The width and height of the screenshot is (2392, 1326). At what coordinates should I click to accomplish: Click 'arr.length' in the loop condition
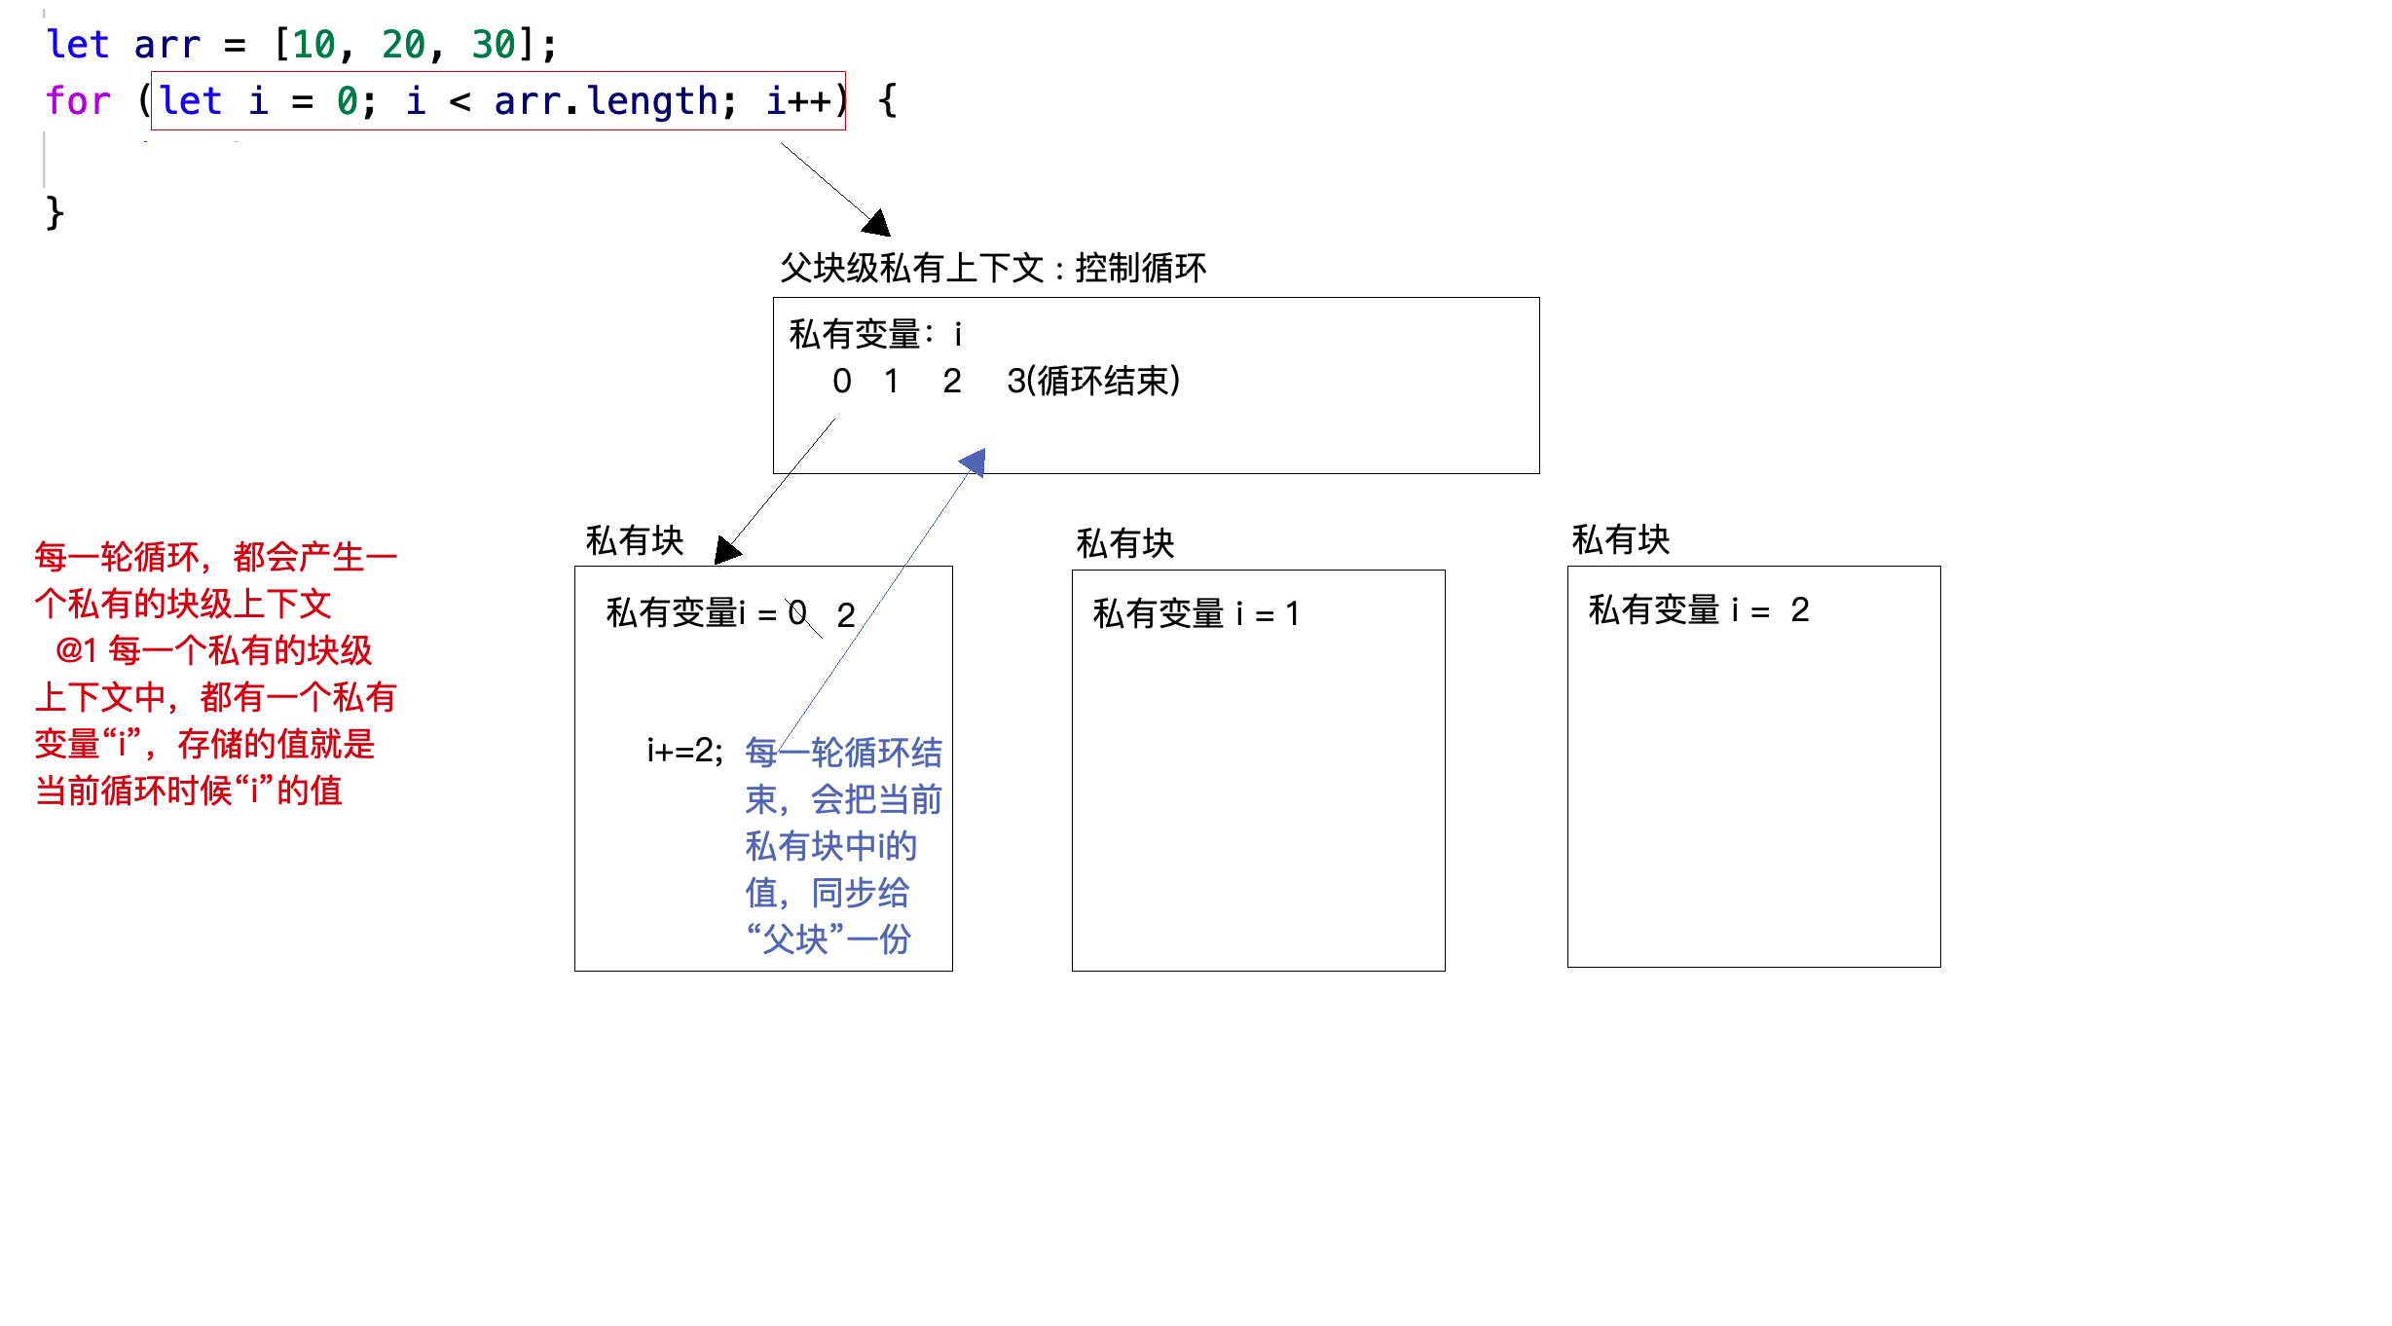pos(606,101)
